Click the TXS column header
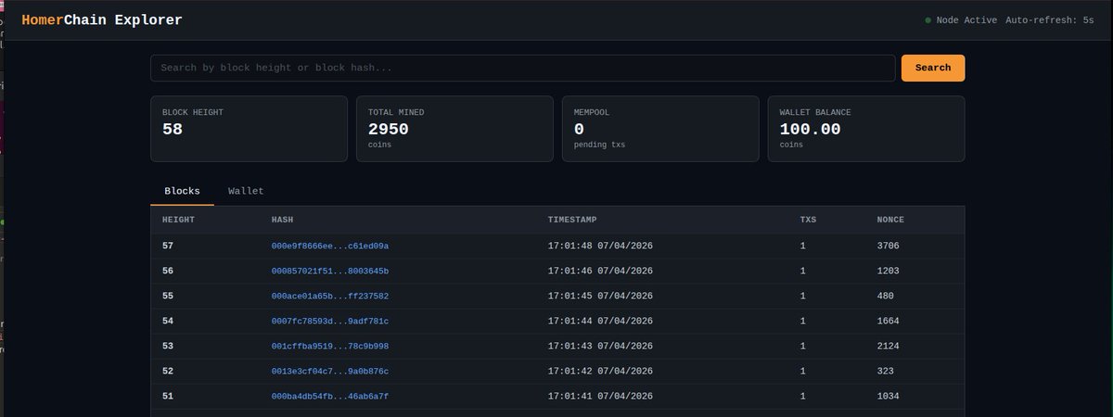 coord(809,220)
